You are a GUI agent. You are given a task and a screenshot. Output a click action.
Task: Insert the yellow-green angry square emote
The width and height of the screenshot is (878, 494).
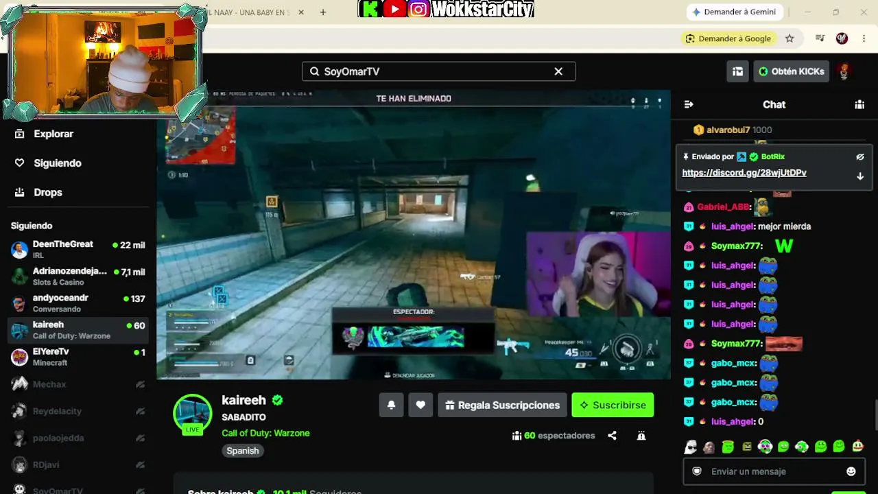pos(746,447)
